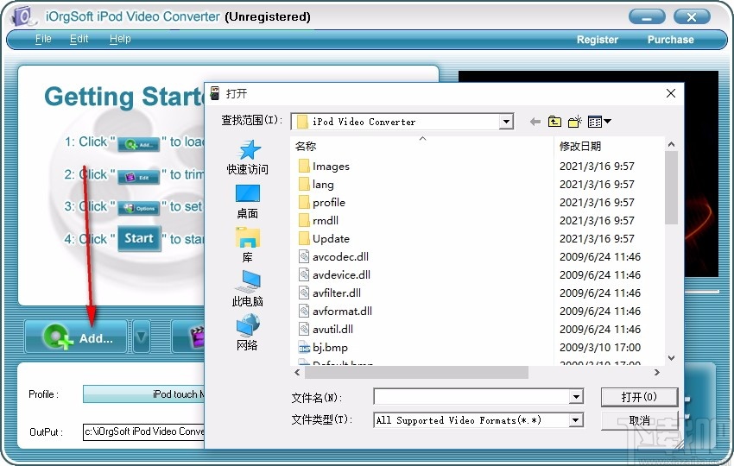Screen dimensions: 734x466
Task: Click the 2021/3/16 9:57 date of Images
Action: (x=597, y=166)
